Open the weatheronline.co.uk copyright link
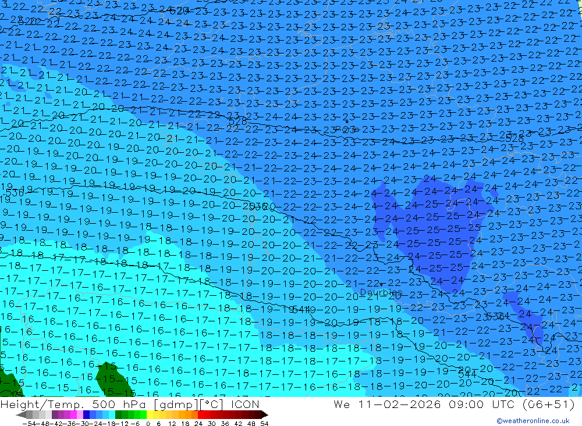 click(533, 421)
